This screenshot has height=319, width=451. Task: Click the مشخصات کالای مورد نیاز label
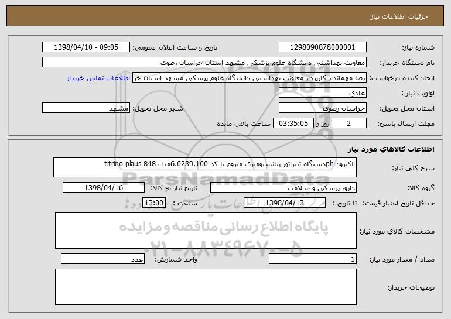(x=397, y=231)
